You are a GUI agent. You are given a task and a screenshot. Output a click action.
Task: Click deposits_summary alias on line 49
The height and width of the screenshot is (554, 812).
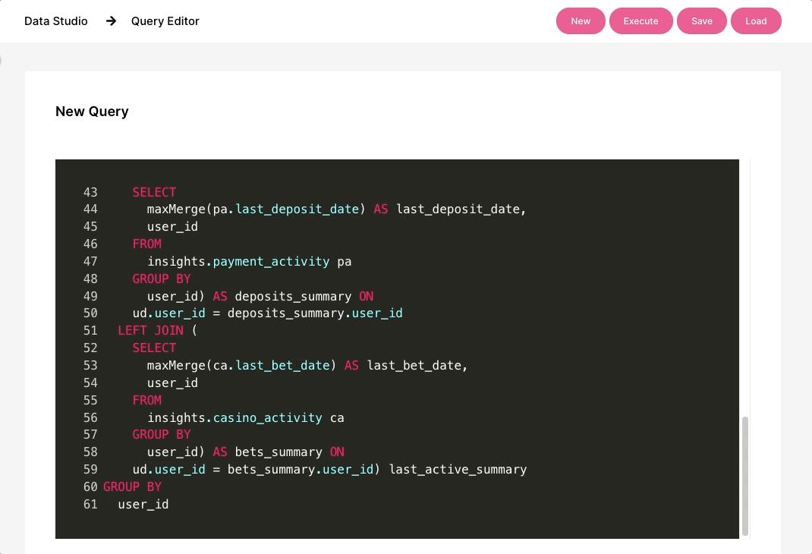293,296
